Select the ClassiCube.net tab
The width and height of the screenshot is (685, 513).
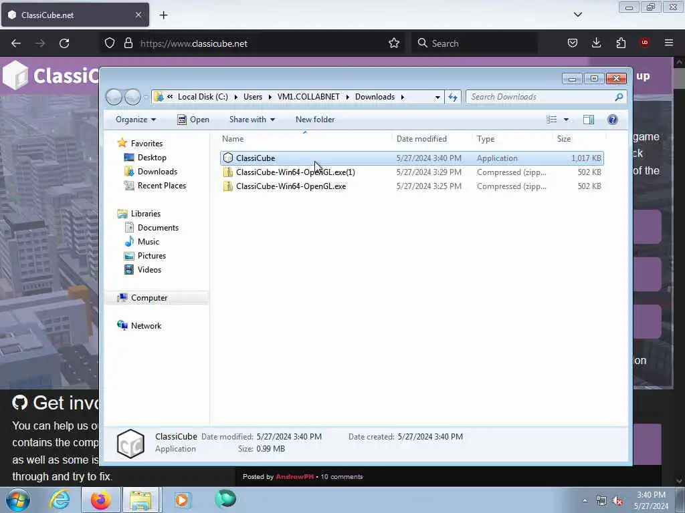pyautogui.click(x=75, y=15)
